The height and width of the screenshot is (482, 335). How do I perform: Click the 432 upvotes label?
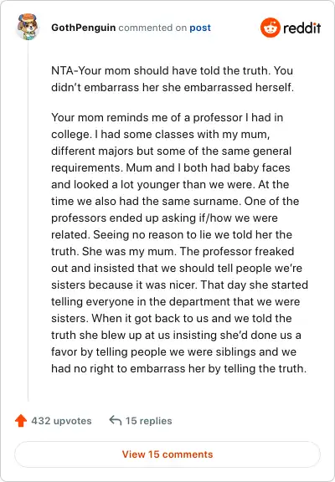click(x=61, y=421)
